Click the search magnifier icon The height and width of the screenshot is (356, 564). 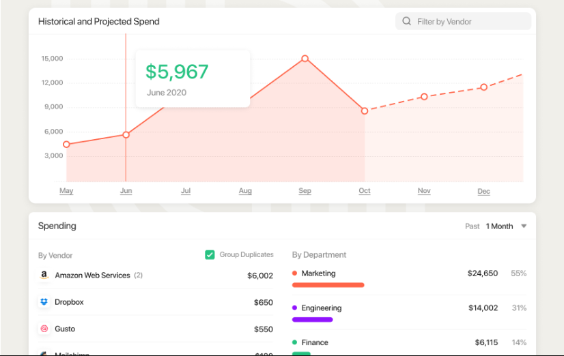pos(407,22)
